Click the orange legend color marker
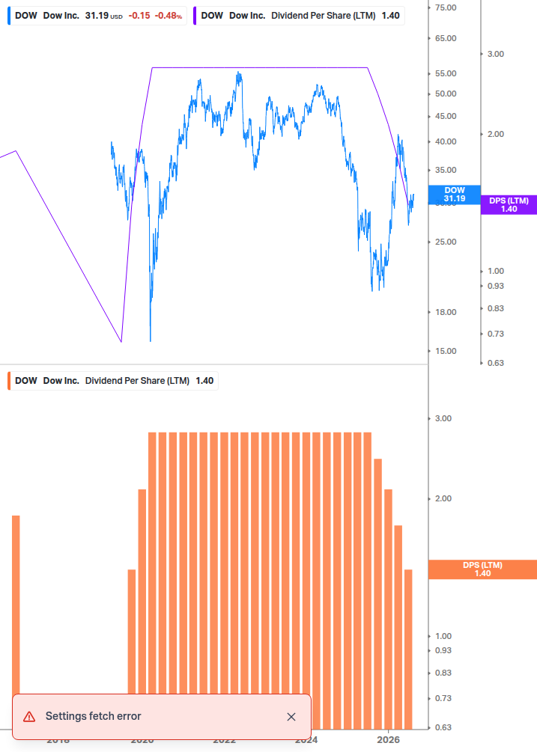 coord(9,381)
